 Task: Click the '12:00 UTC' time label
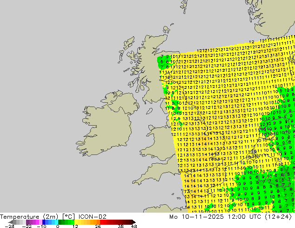click(245, 217)
